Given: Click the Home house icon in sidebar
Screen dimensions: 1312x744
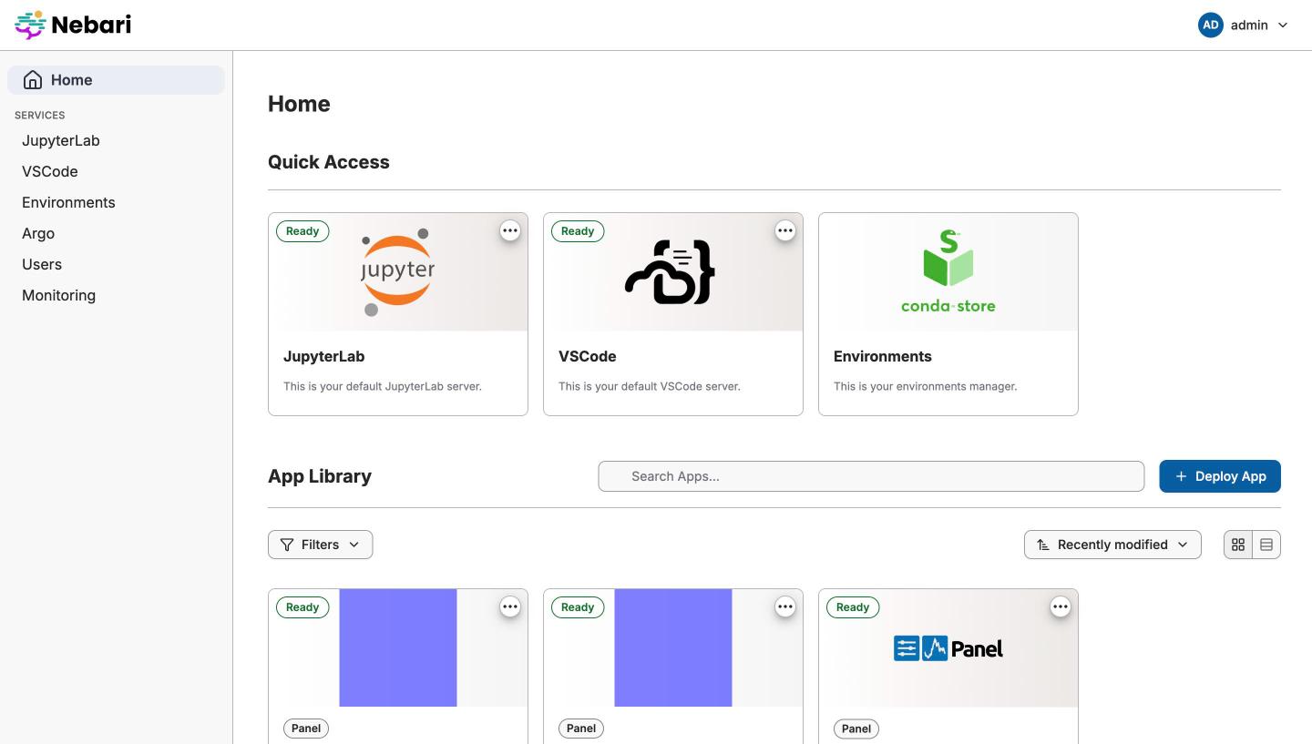Looking at the screenshot, I should click(x=33, y=80).
